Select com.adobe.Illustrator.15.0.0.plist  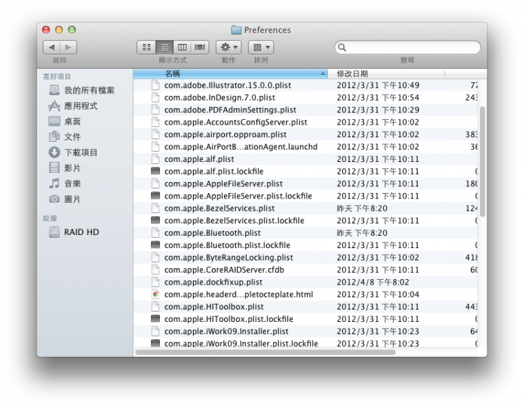pos(228,85)
